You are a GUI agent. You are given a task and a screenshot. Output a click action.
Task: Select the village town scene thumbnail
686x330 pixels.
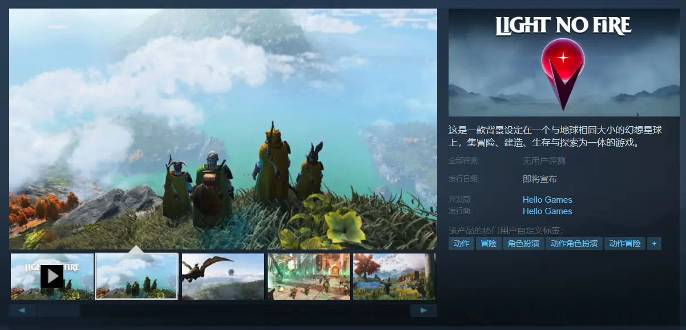[309, 276]
